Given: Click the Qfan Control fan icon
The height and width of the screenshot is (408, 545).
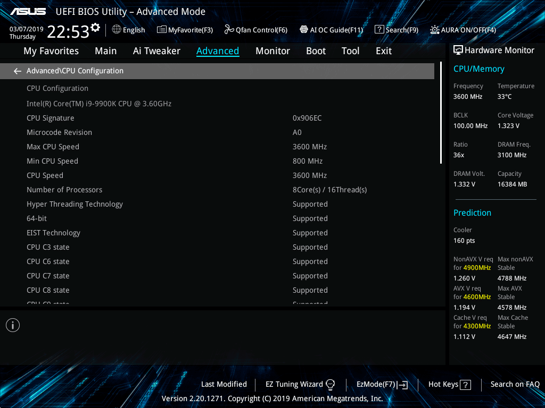Looking at the screenshot, I should pos(229,30).
